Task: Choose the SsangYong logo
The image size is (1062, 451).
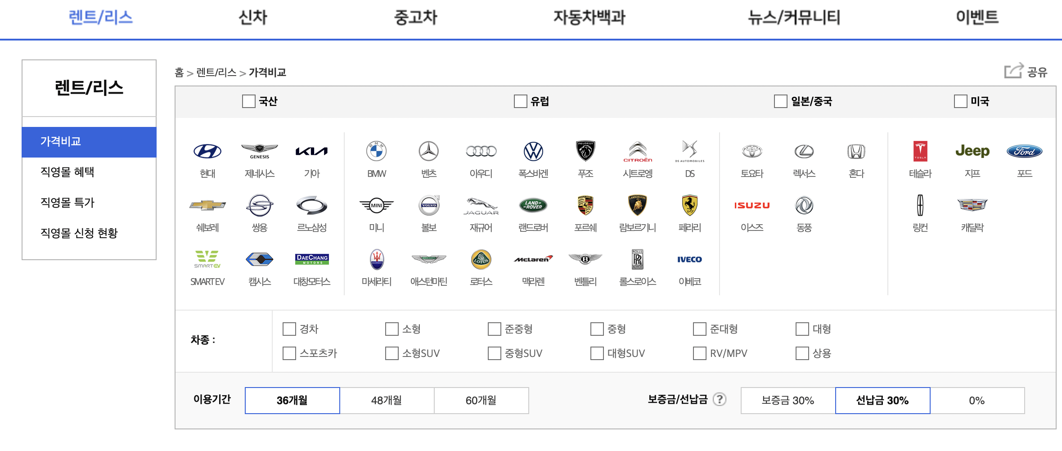Action: pyautogui.click(x=260, y=205)
